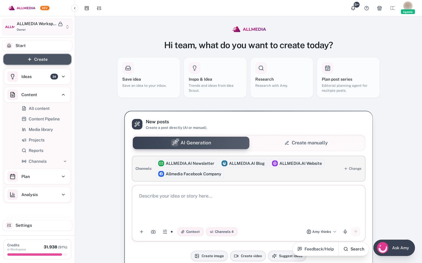This screenshot has height=263, width=422.
Task: Expand the Channels submenu
Action: click(x=65, y=161)
